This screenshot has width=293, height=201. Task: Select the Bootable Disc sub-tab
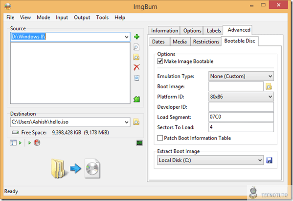[240, 41]
